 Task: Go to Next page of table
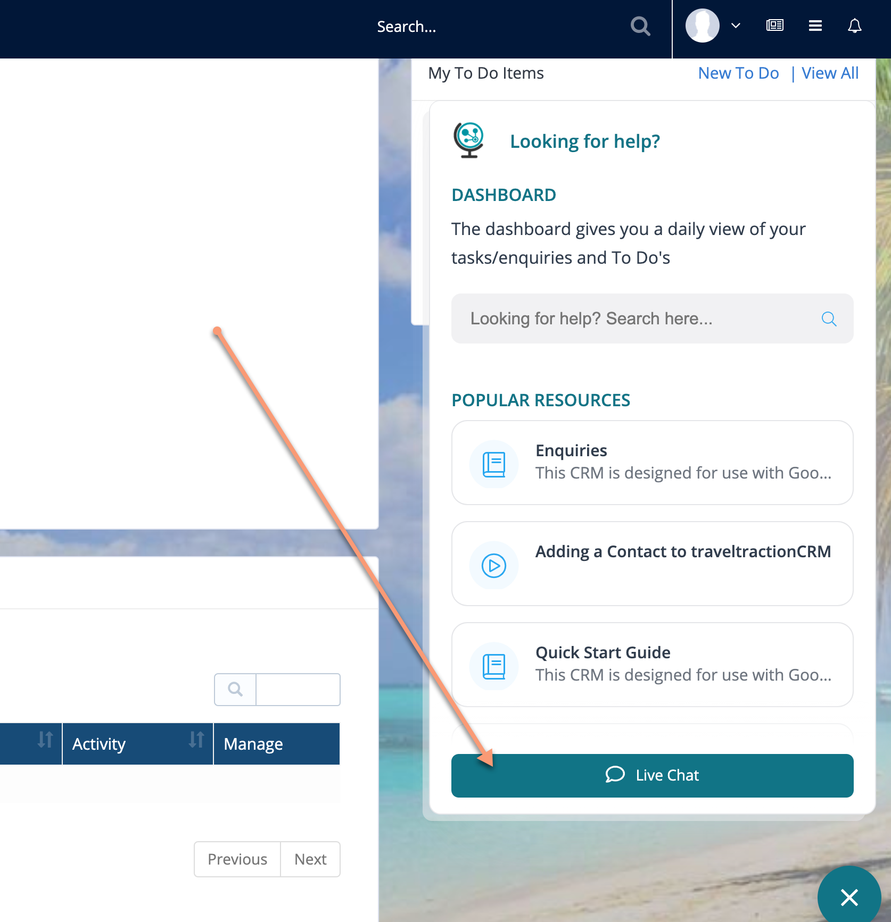[x=310, y=859]
